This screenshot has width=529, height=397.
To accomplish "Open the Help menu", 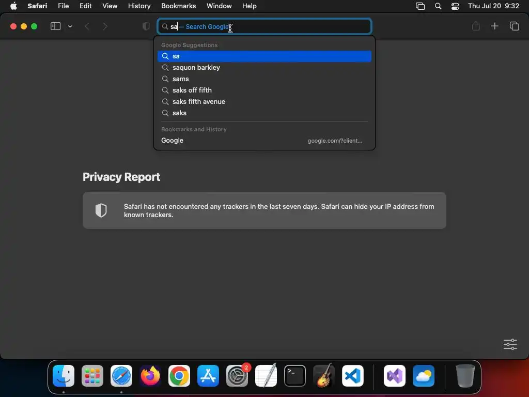I will 250,6.
